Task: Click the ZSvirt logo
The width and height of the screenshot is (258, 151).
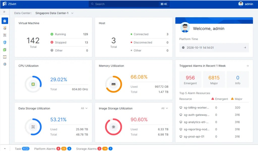Action: [9, 4]
